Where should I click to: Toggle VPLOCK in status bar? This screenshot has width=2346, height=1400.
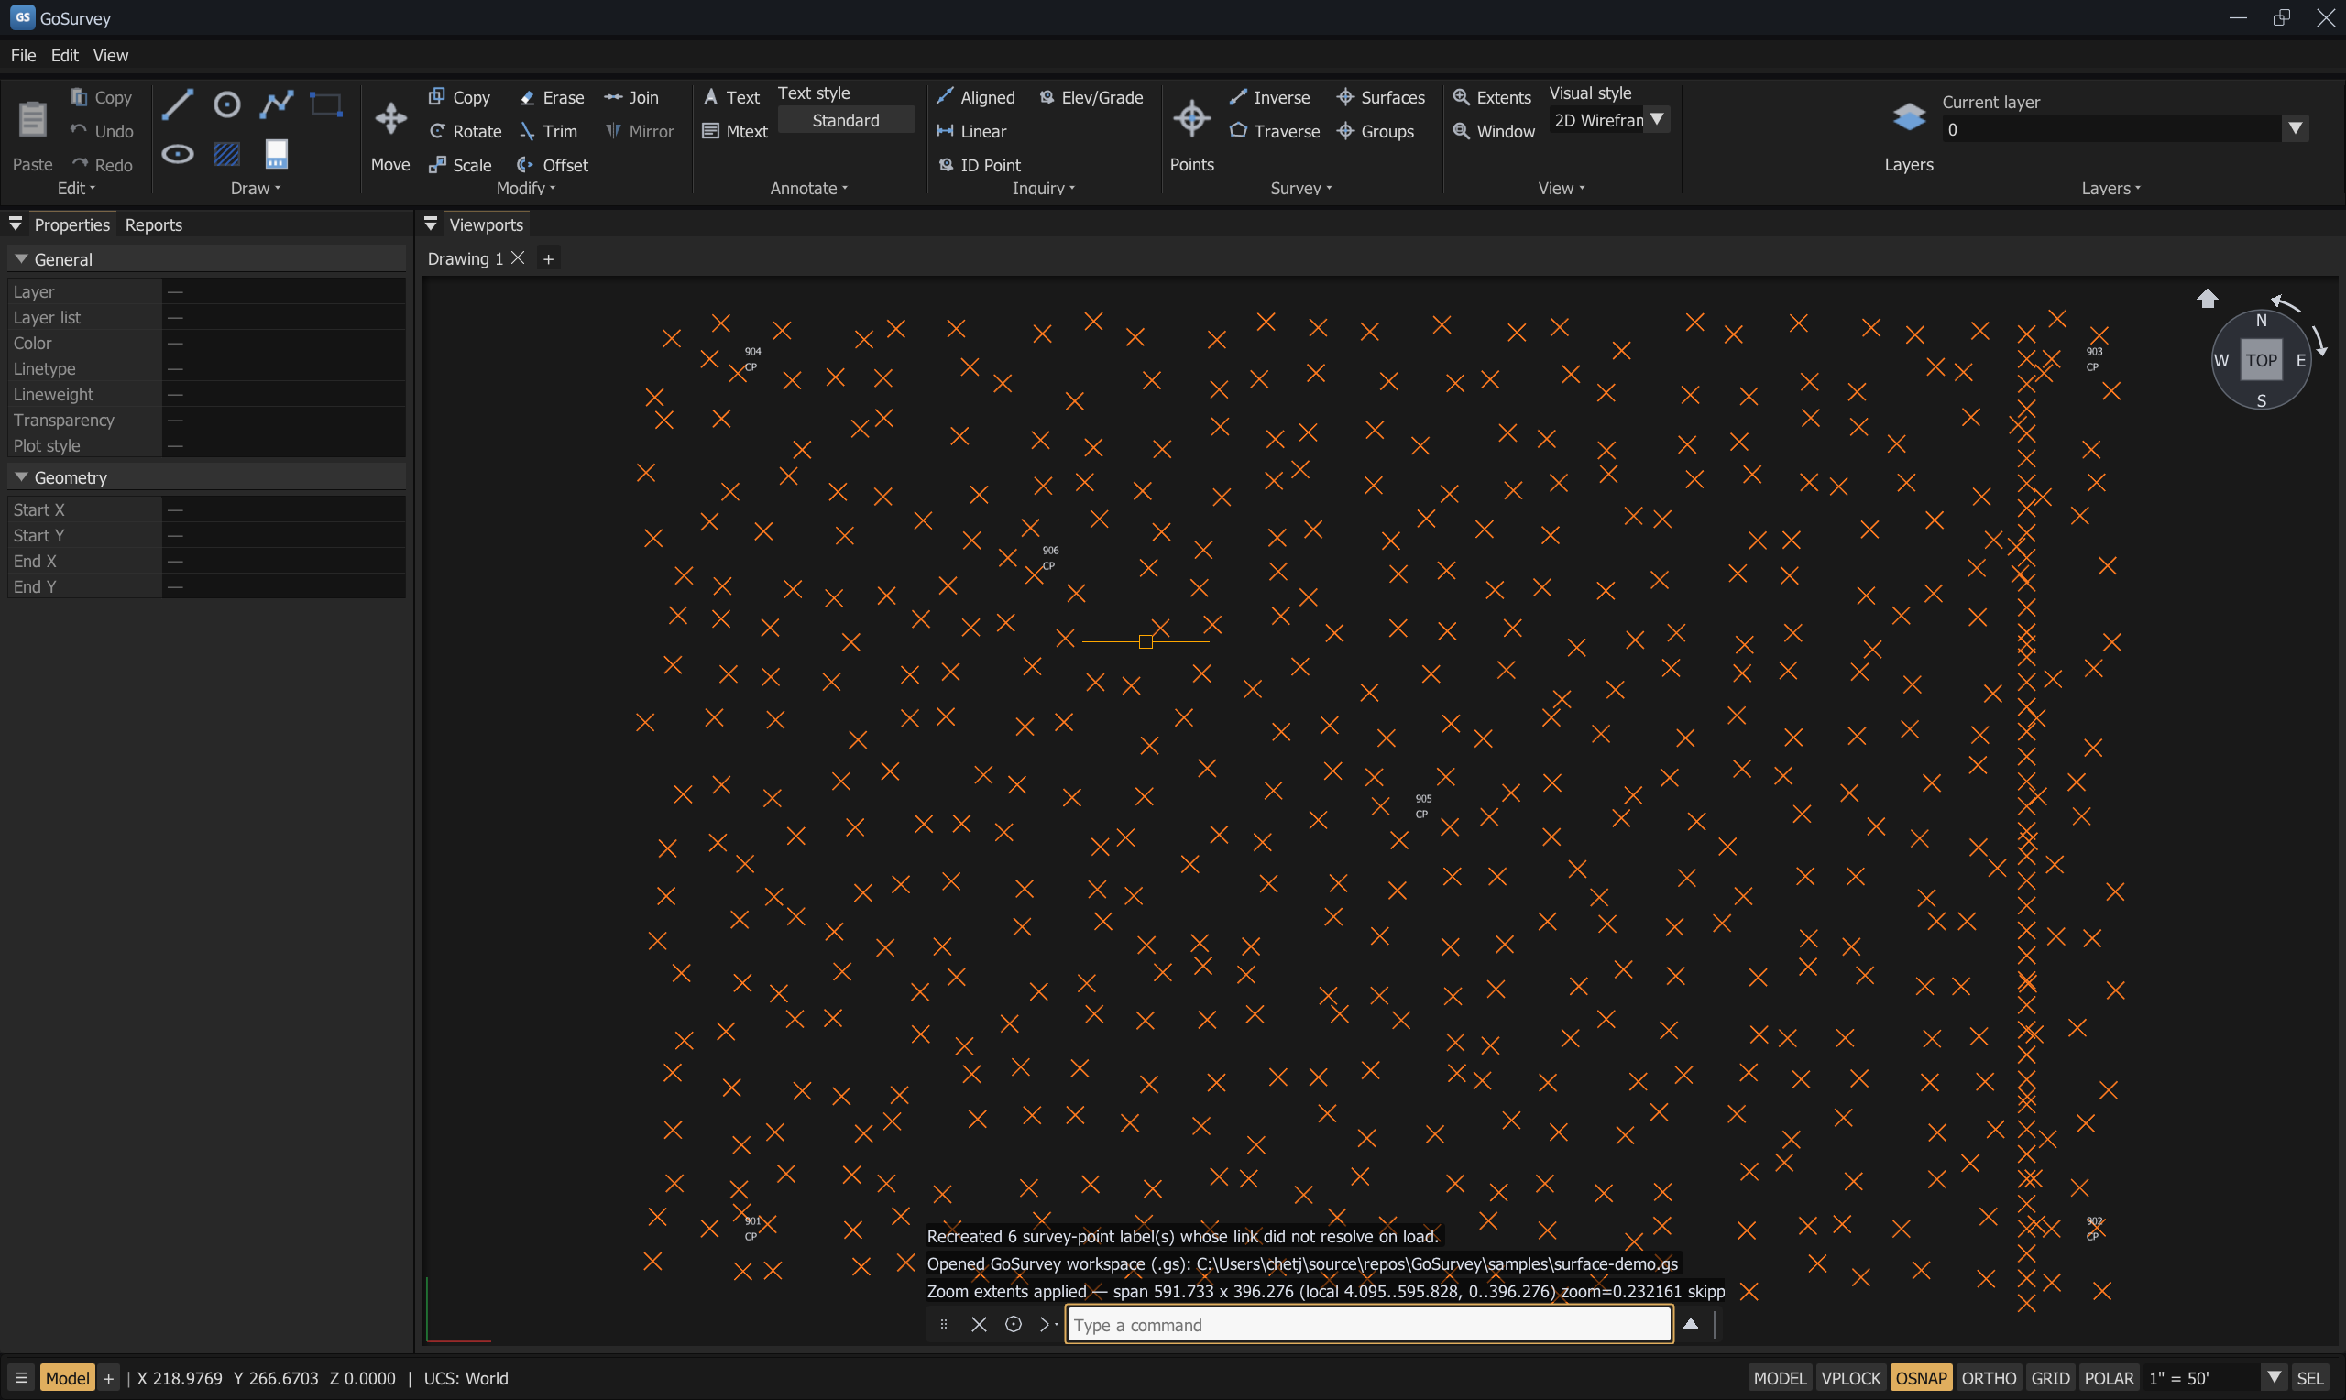pyautogui.click(x=1850, y=1377)
